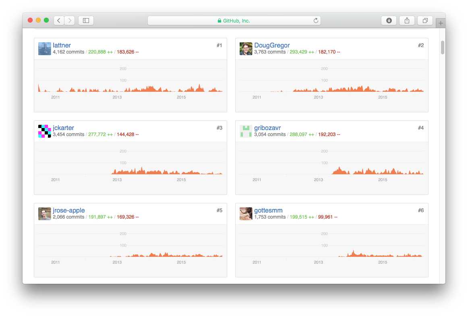Click the green lock icon in address bar
The height and width of the screenshot is (316, 468).
click(220, 21)
